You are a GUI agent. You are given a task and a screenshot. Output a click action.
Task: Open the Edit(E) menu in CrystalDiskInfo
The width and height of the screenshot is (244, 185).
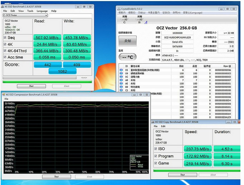tap(132, 12)
